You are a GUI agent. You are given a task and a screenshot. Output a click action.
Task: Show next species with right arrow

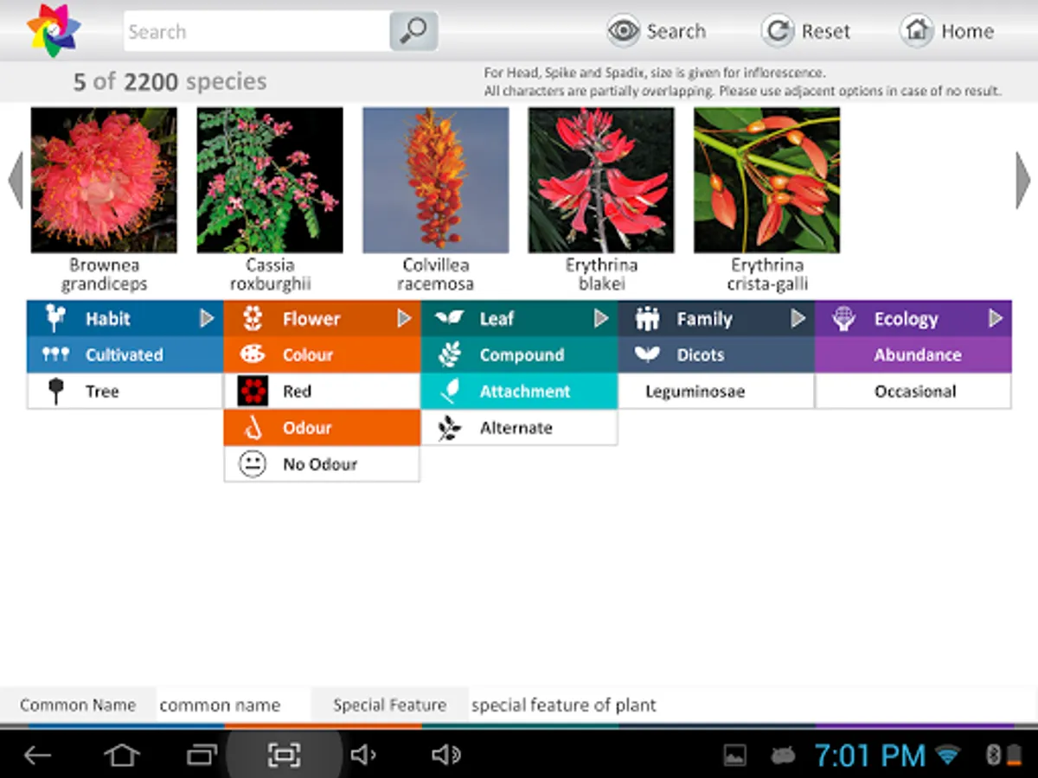point(1023,180)
